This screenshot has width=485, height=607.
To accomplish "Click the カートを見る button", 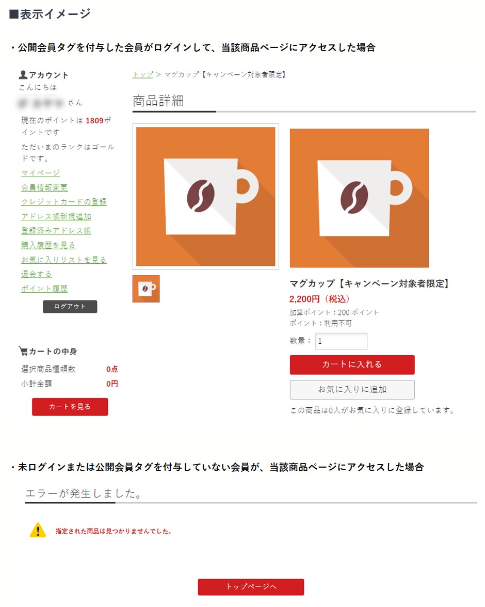I will click(70, 407).
